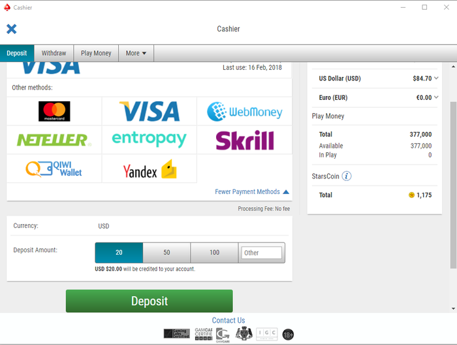This screenshot has width=457, height=345.
Task: Select WebMoney as payment method
Action: coord(245,112)
